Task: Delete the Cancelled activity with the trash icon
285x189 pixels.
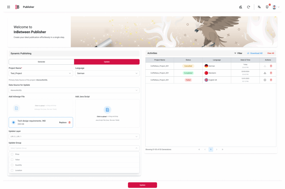Action: pos(270,66)
